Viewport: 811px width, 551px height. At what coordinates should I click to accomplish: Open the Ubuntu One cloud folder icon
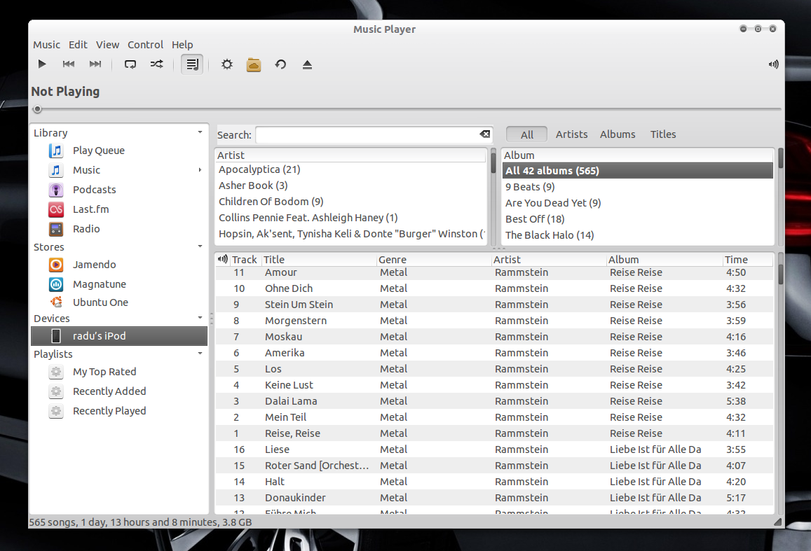coord(254,64)
